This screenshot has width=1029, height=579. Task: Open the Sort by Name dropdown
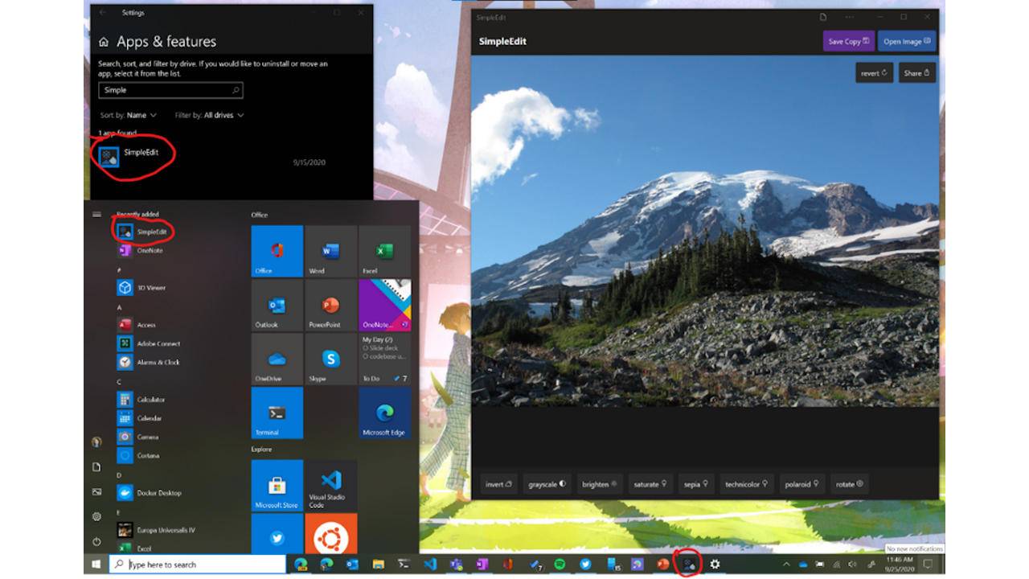tap(127, 115)
